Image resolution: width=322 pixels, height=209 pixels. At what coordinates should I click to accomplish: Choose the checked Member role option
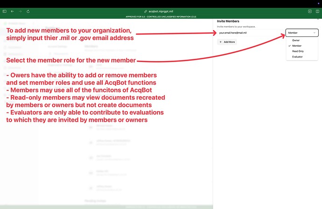pyautogui.click(x=302, y=46)
